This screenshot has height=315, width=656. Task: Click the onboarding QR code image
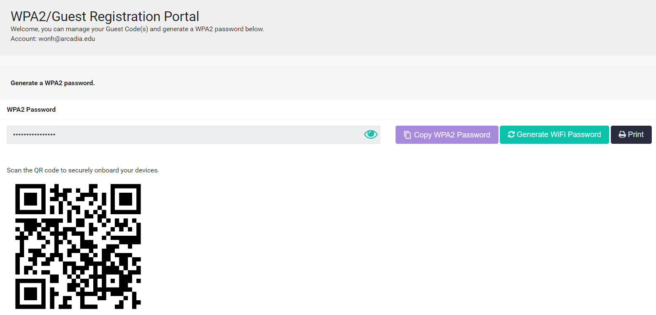coord(78,247)
